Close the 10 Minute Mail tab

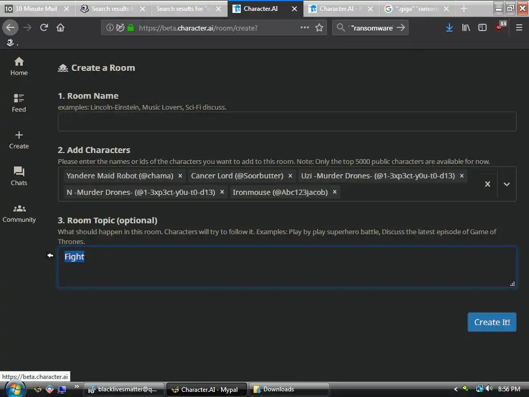pyautogui.click(x=67, y=9)
